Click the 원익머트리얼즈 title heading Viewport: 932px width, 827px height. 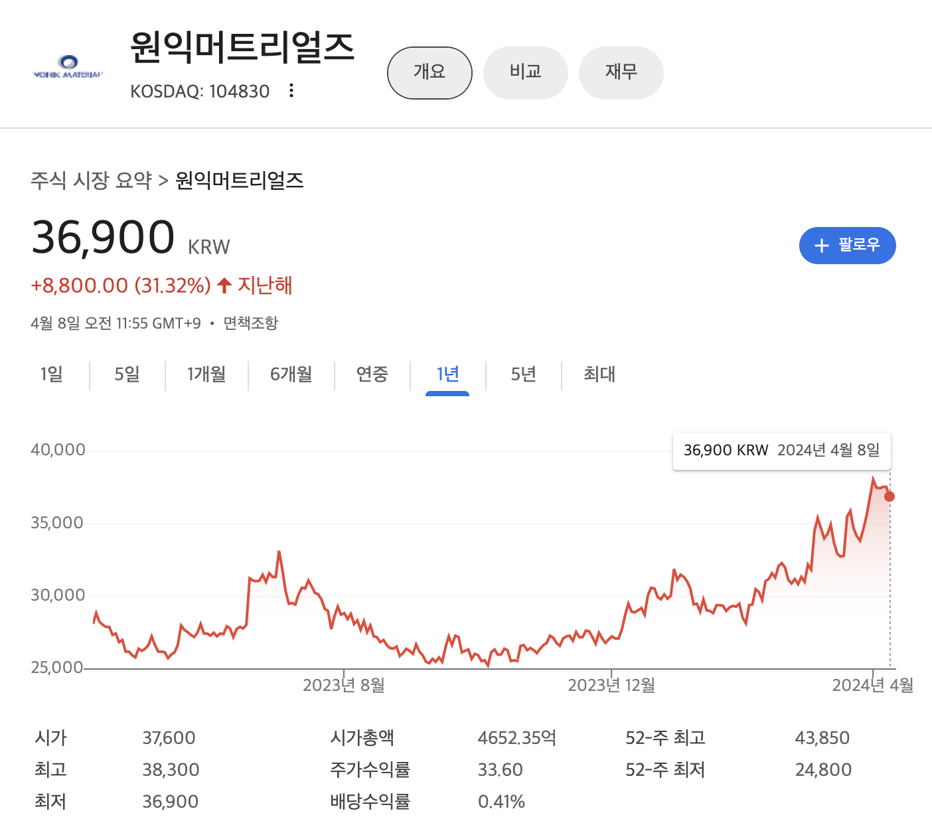242,47
